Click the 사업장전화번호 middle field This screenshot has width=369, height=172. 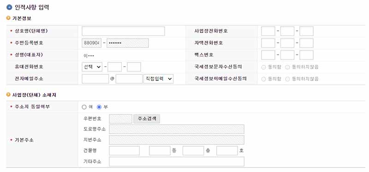287,31
